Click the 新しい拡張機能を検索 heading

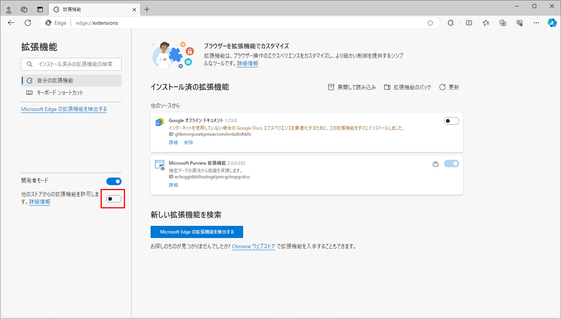pos(186,215)
